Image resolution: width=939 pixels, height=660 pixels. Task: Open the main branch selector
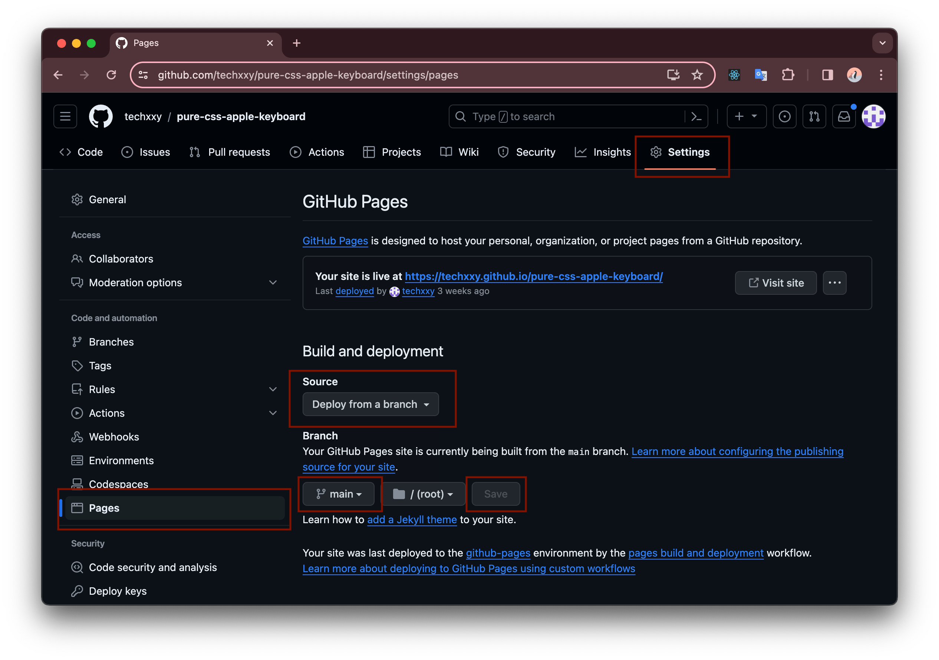coord(339,494)
